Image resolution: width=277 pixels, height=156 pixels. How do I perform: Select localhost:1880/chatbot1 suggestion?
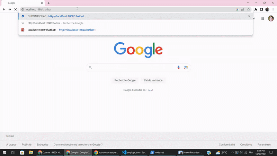pyautogui.click(x=135, y=30)
